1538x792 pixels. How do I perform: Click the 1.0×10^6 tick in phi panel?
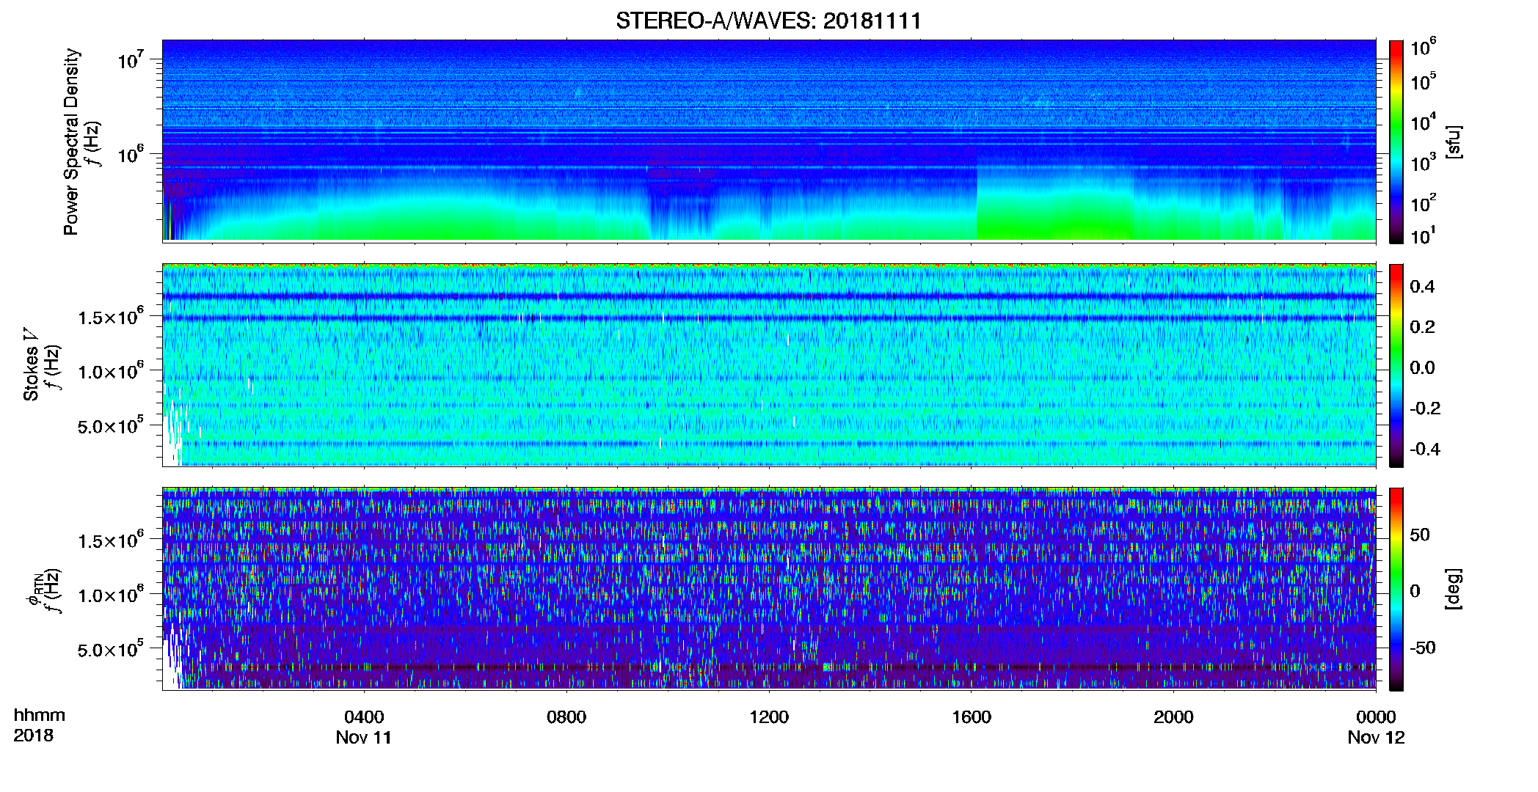point(111,594)
